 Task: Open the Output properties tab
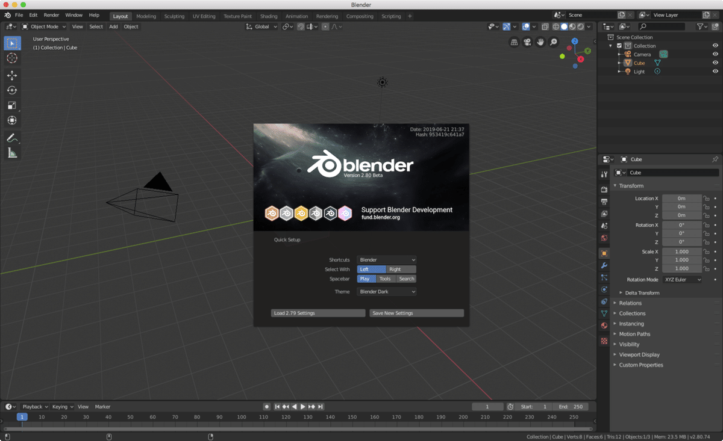[604, 202]
